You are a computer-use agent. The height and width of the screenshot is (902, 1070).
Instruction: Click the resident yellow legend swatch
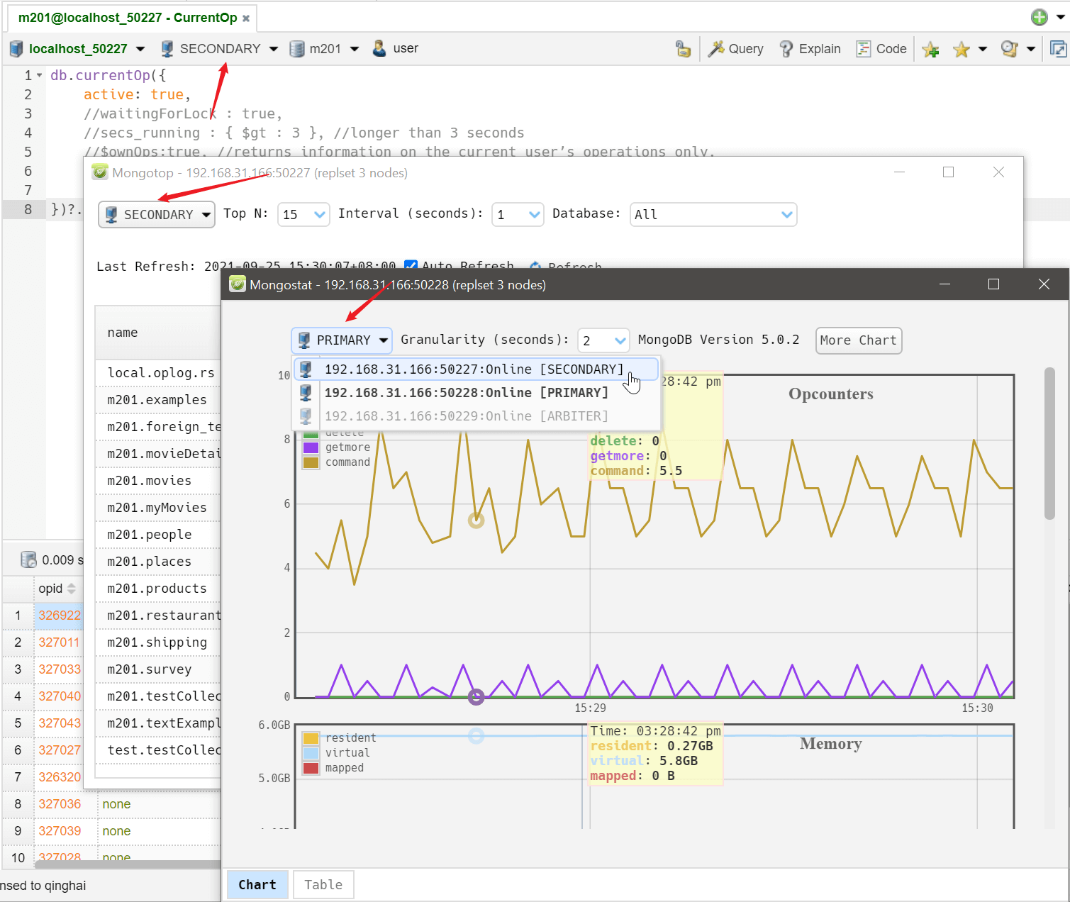click(311, 738)
